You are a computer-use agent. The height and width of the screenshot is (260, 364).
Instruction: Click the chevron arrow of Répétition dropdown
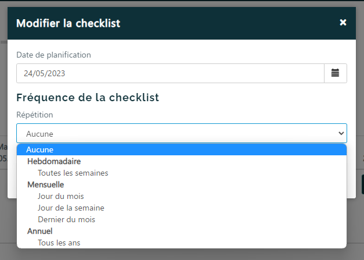coord(341,133)
